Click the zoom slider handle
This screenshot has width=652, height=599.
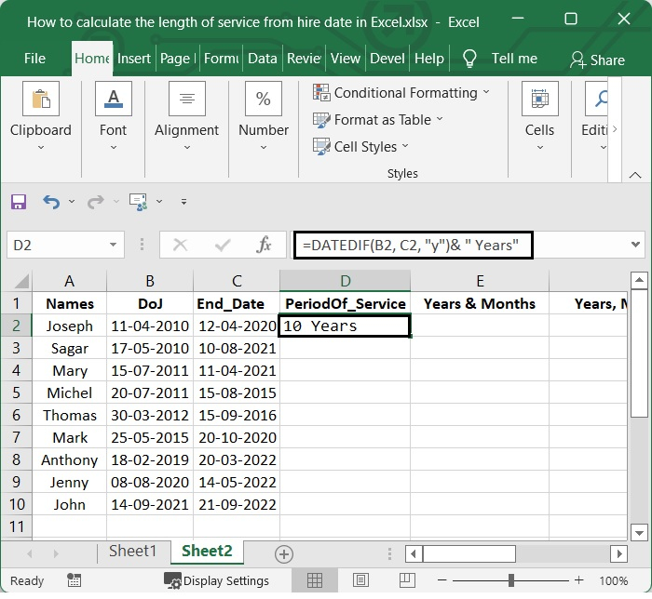(x=511, y=580)
